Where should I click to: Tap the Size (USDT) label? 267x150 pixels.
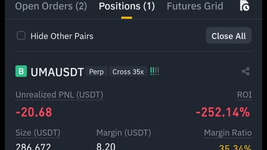tap(38, 133)
